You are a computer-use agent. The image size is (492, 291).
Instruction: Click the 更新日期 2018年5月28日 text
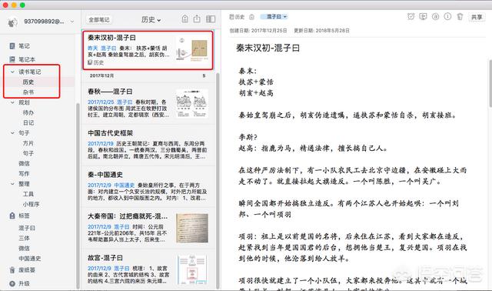click(321, 31)
